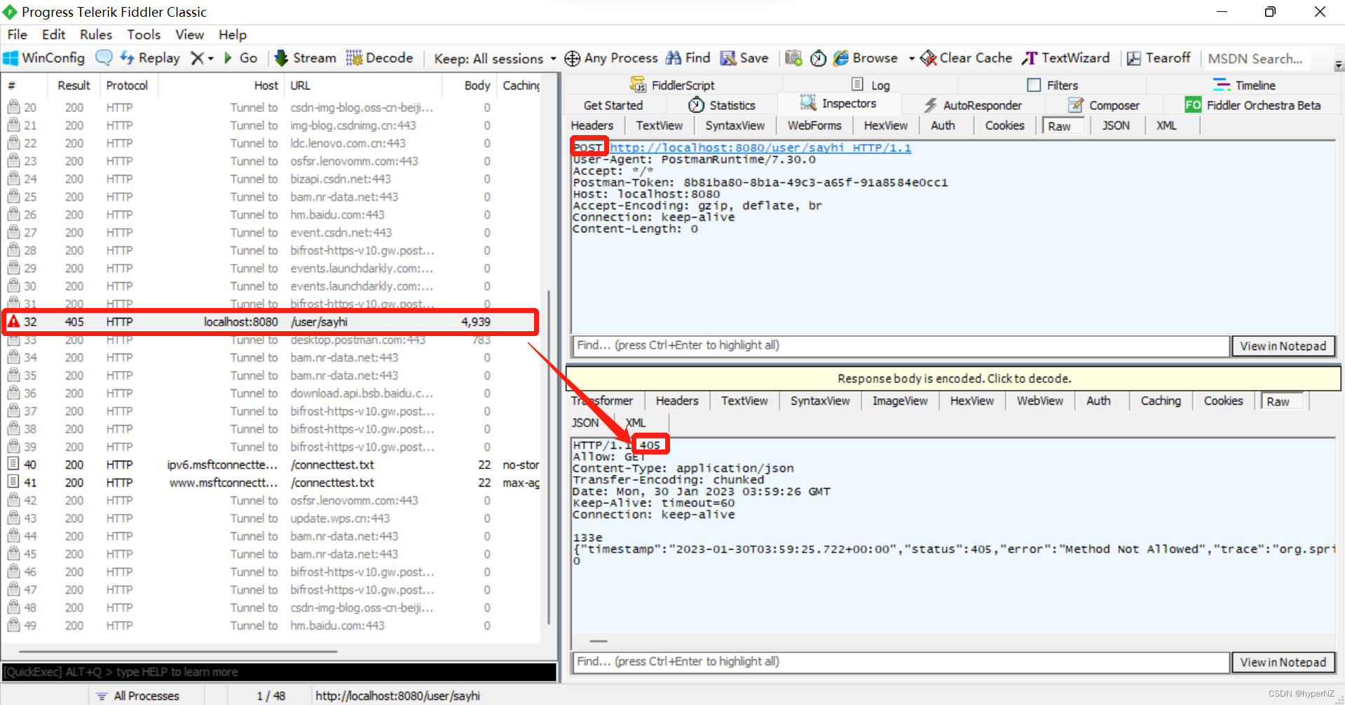Open the Help menu
The image size is (1345, 705).
233,34
